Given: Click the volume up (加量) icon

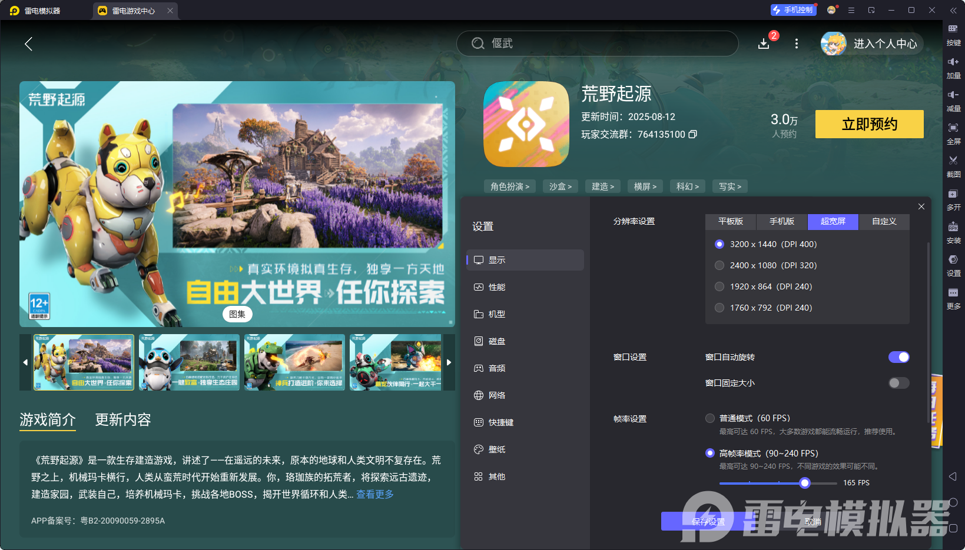Looking at the screenshot, I should [x=953, y=62].
